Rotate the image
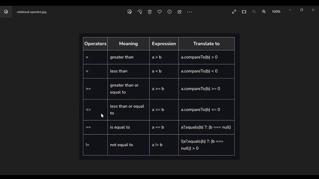This screenshot has width=319, height=179. (140, 12)
